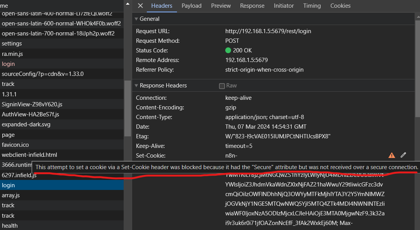Select the SigninView-Z98vY620.js request

(x=32, y=104)
